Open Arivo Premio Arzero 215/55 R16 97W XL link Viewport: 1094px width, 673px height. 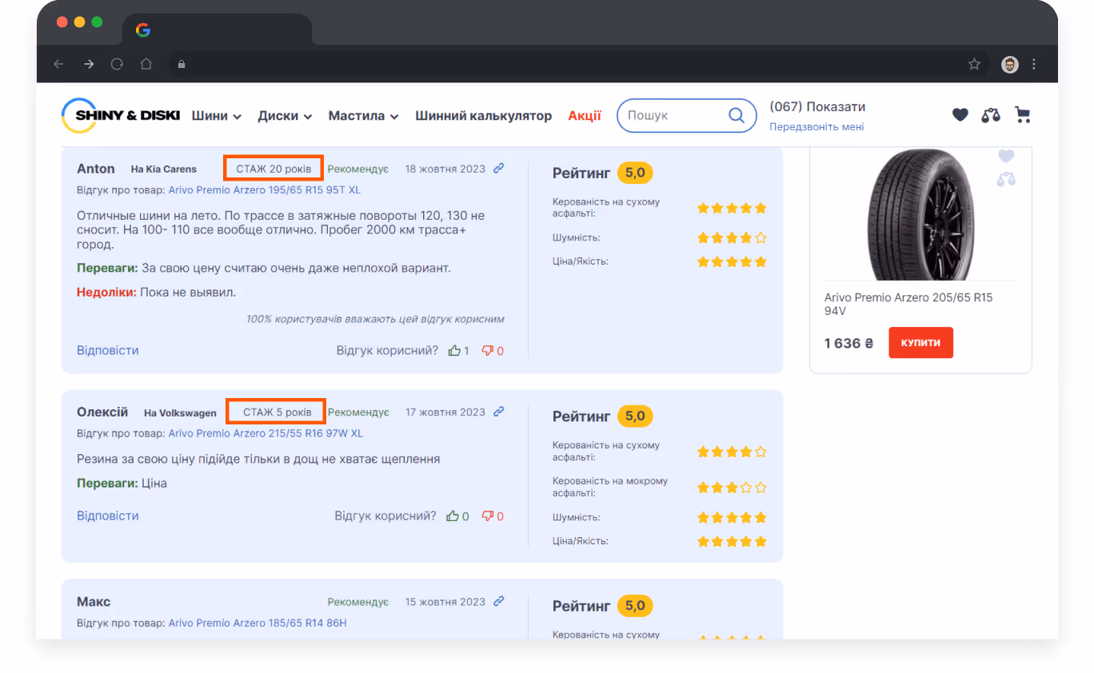pos(266,433)
